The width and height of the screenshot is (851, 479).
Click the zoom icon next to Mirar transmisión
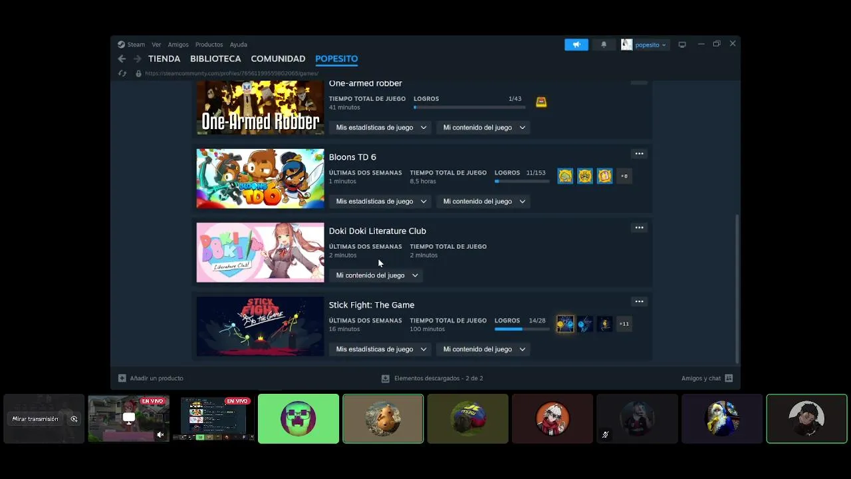click(74, 419)
